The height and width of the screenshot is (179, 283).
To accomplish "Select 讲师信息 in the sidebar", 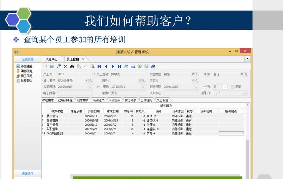I will pos(26,71).
